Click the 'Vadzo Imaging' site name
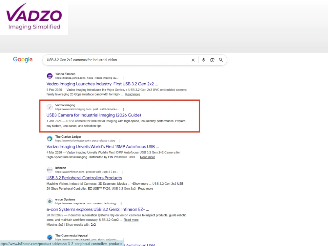 point(65,105)
